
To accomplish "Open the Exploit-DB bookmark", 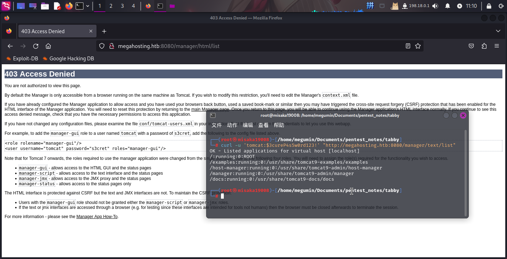I will click(x=22, y=59).
